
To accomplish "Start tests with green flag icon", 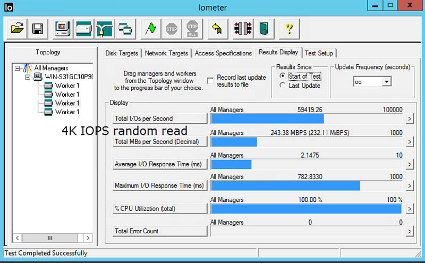I will 151,29.
